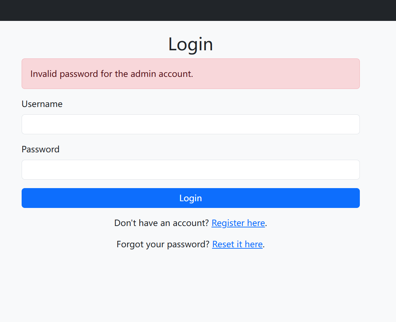Viewport: 396px width, 322px height.
Task: Focus the Username input field
Action: (191, 124)
